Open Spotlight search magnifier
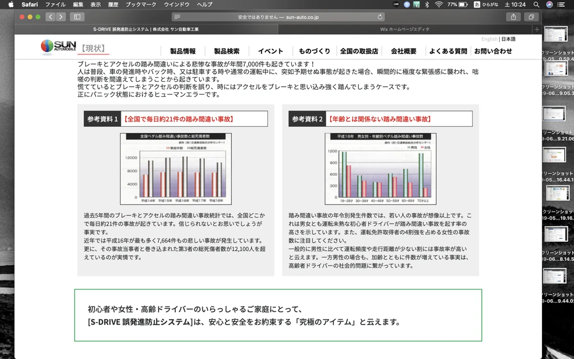This screenshot has width=574, height=359. [536, 4]
